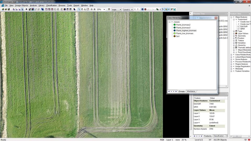Image resolution: width=251 pixels, height=141 pixels.
Task: Select the Classification tab in the bottom panel
Action: pos(219,136)
